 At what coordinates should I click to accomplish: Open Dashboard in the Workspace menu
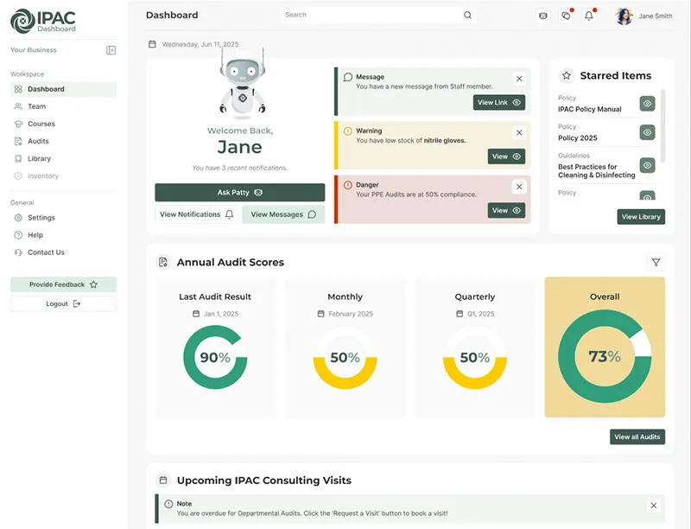pos(63,89)
